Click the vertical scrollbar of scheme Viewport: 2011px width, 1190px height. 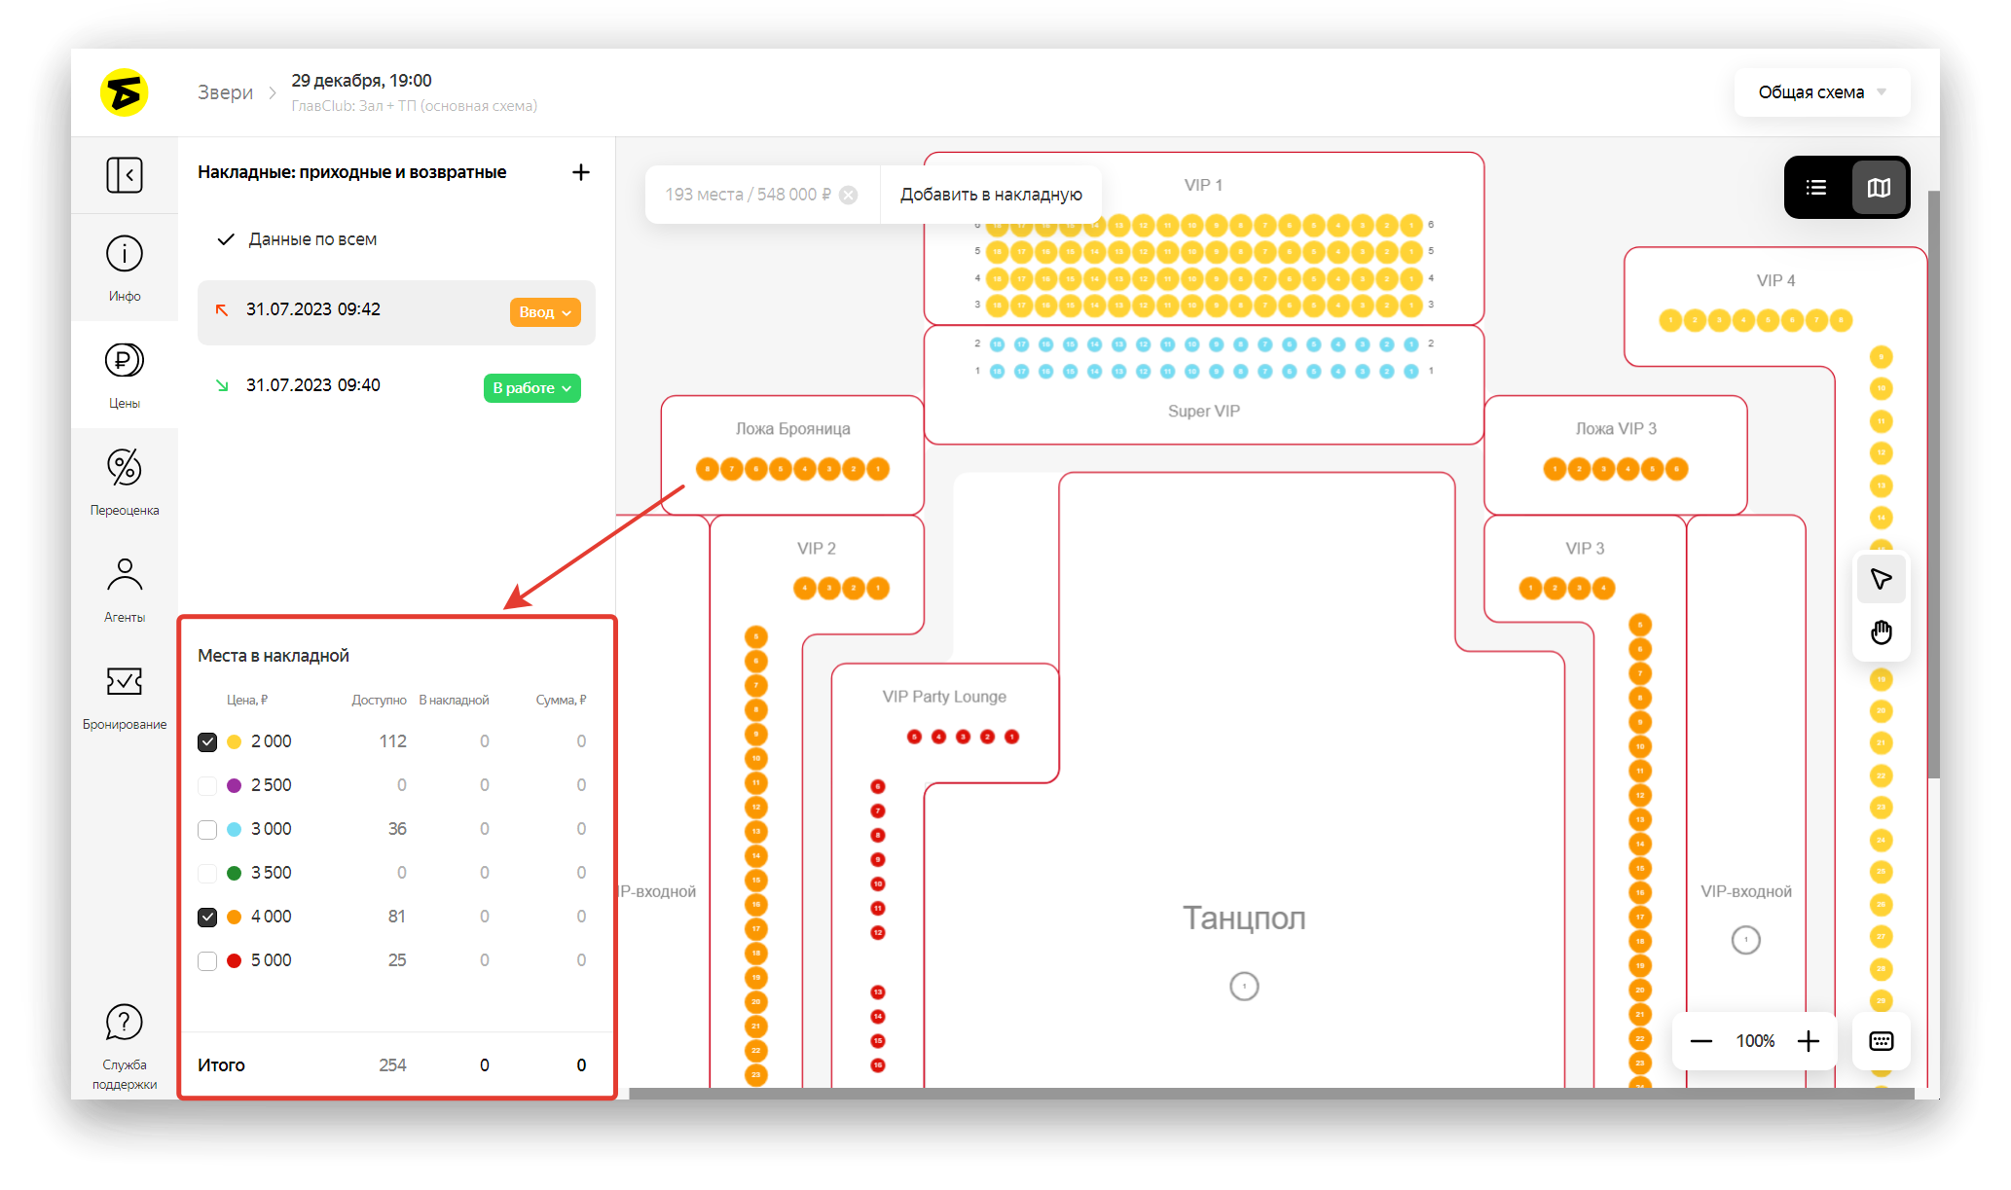tap(1933, 485)
